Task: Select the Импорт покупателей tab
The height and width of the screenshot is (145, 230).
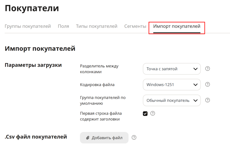Action: [177, 26]
